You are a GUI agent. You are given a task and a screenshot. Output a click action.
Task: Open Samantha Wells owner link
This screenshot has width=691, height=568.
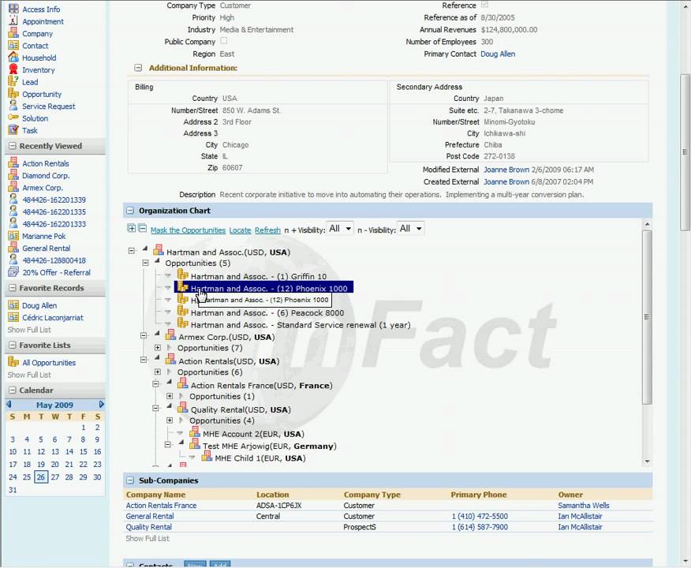point(584,506)
